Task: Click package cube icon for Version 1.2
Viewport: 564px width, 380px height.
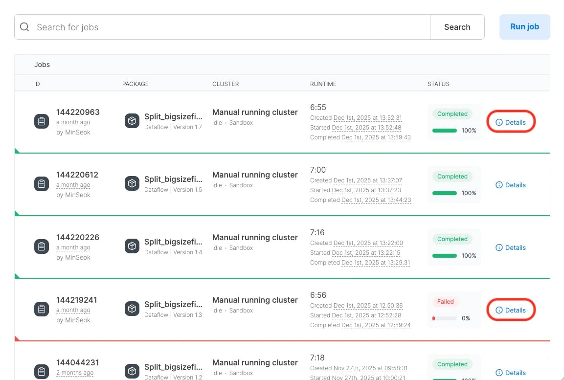Action: 132,371
